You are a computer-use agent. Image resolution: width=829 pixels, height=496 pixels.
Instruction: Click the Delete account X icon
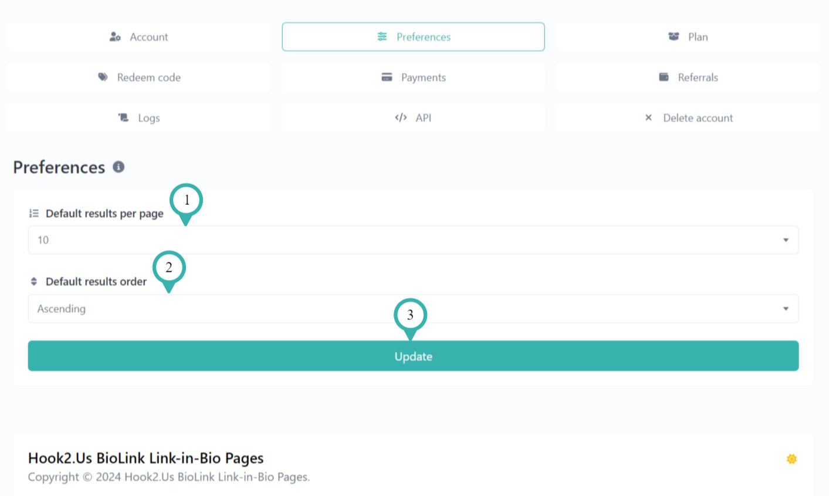tap(648, 117)
